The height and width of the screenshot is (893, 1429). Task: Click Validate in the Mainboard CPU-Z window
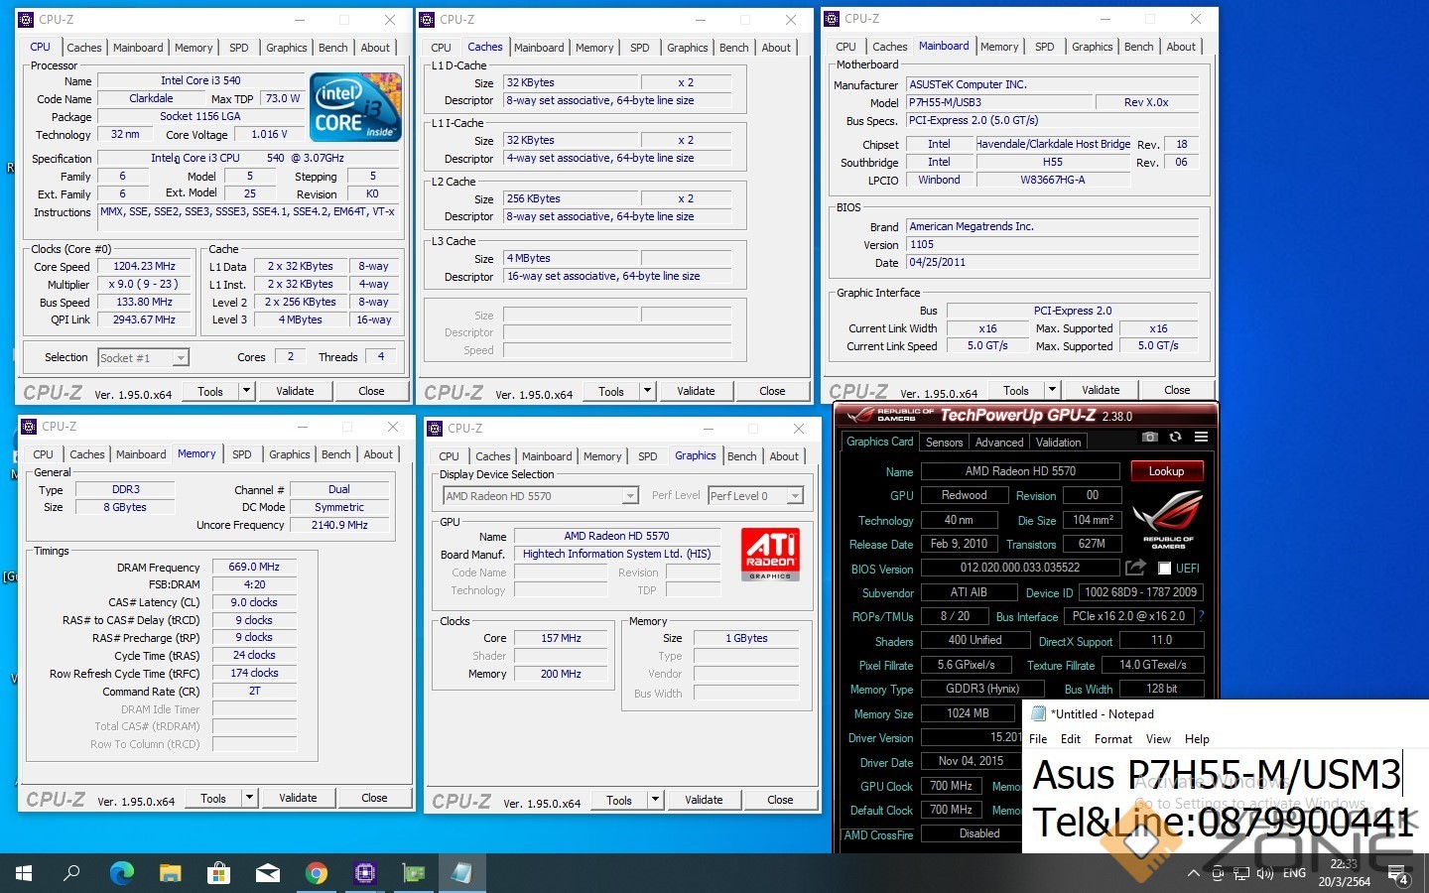pos(1101,390)
